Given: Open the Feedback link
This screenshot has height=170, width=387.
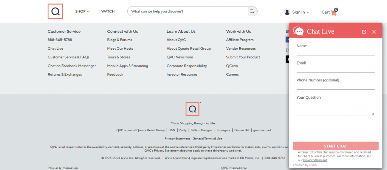Looking at the screenshot, I should 115,75.
